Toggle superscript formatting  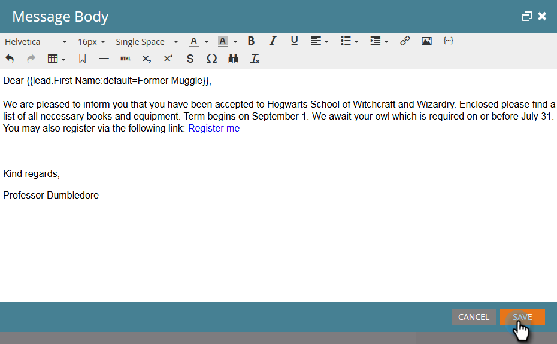[x=168, y=58]
